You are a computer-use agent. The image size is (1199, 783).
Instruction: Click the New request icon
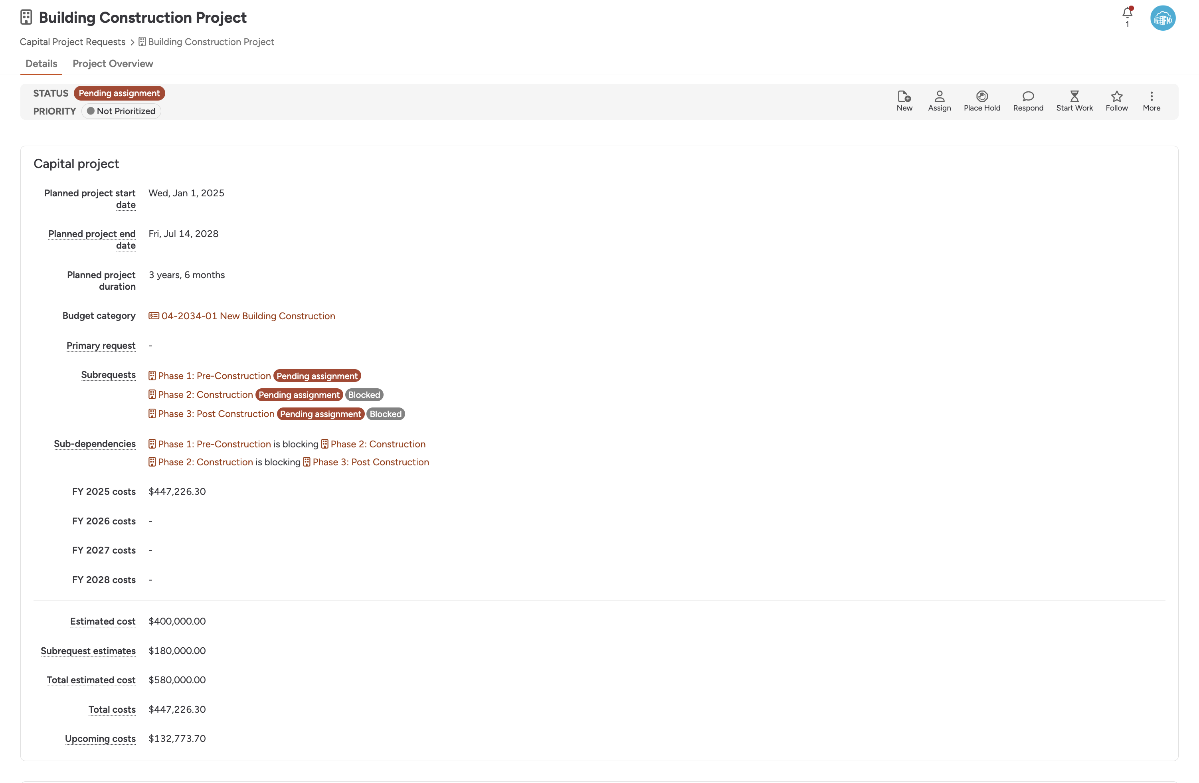tap(904, 100)
